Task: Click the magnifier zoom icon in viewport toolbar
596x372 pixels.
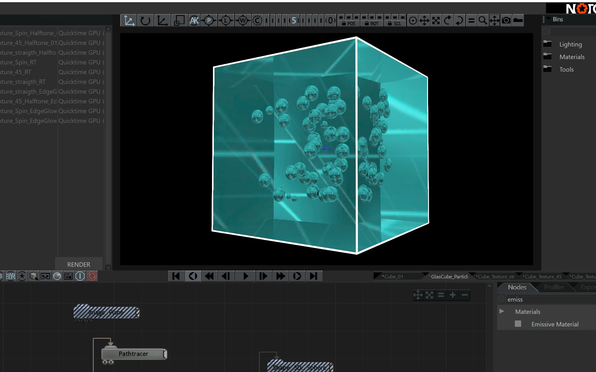Action: pyautogui.click(x=482, y=21)
